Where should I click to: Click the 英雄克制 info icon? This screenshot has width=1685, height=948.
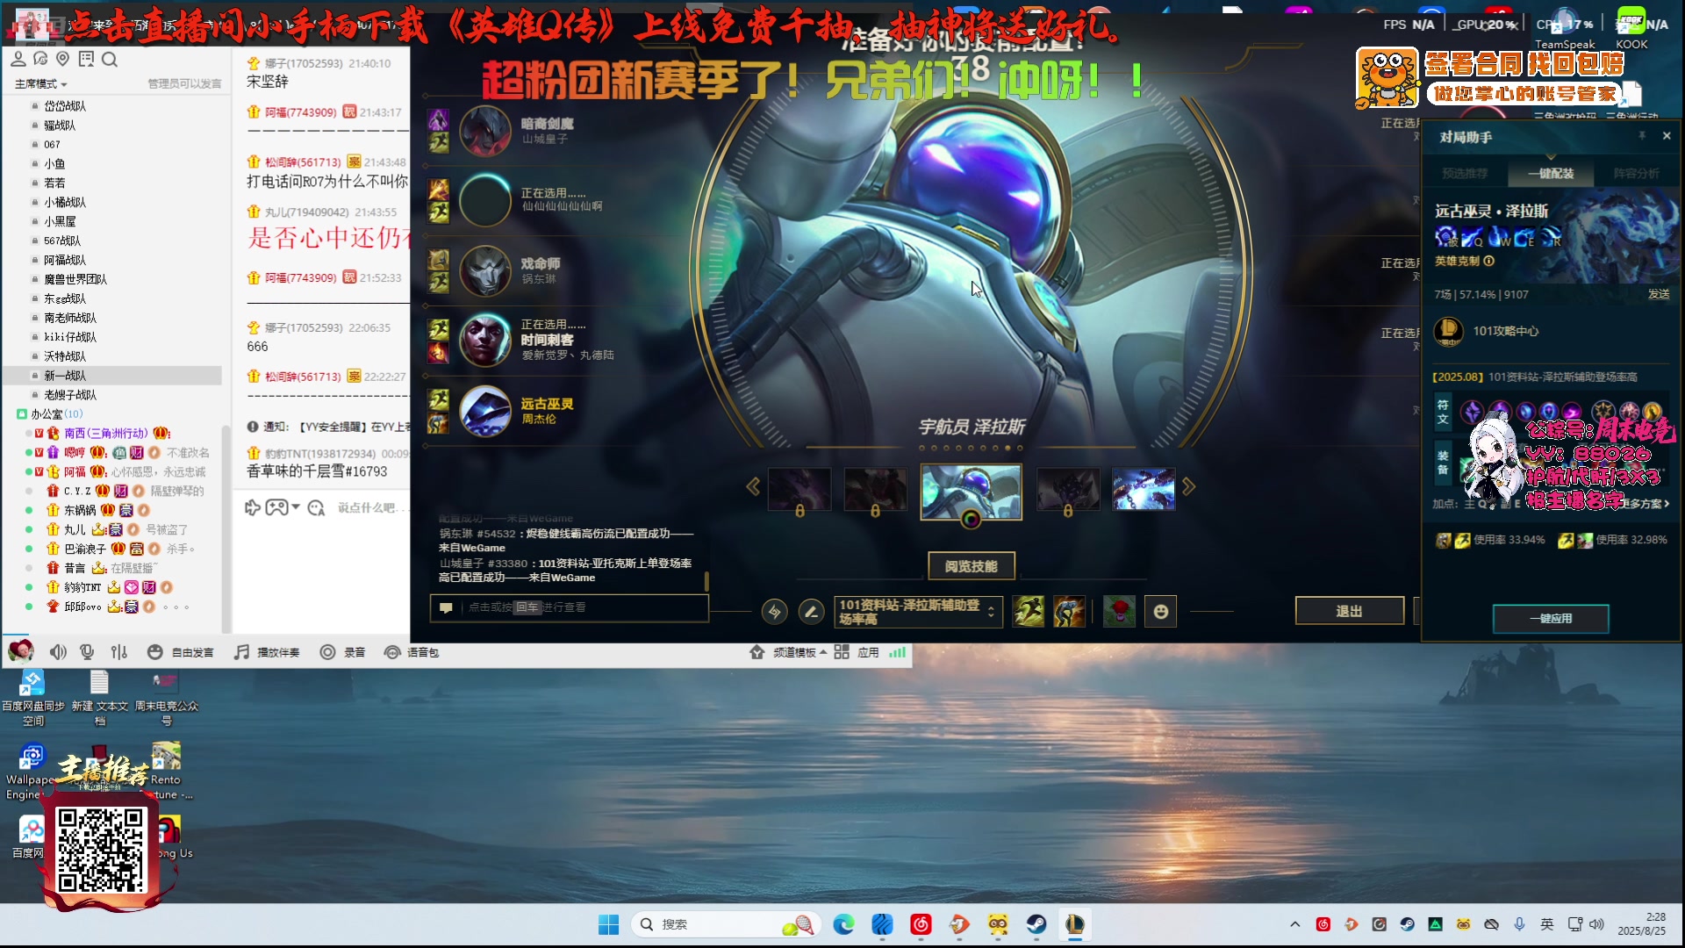coord(1488,261)
